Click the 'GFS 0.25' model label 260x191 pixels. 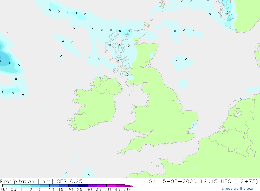click(x=69, y=181)
